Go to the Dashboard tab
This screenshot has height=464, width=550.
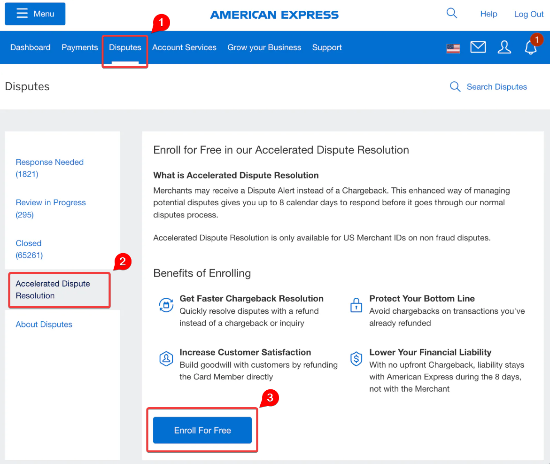[31, 47]
